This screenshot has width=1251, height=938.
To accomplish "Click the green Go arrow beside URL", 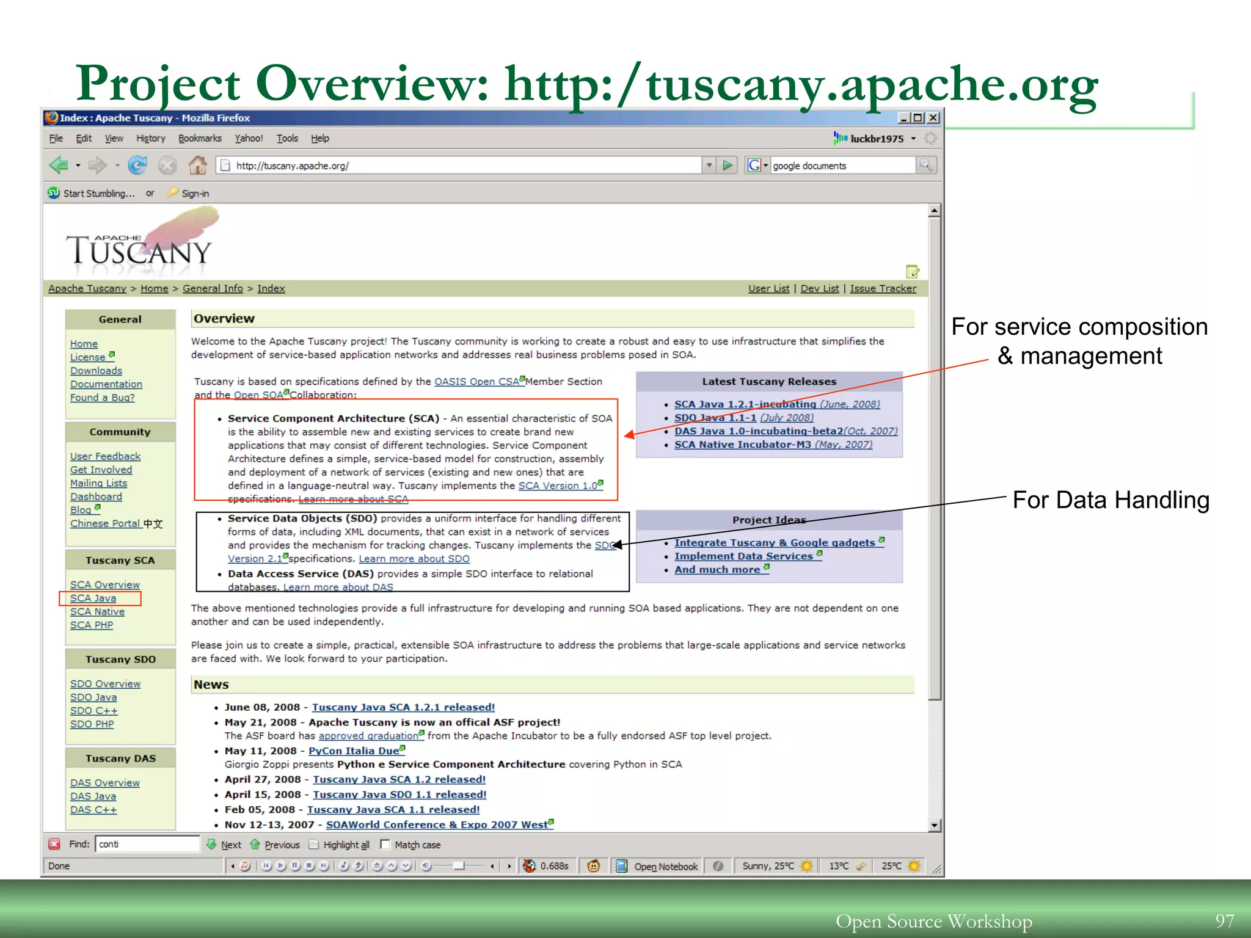I will (x=727, y=165).
